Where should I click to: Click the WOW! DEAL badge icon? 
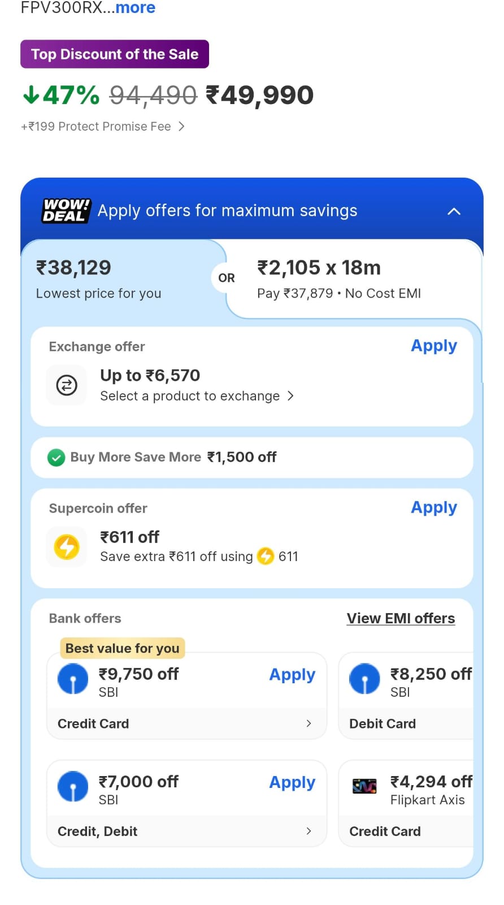pyautogui.click(x=66, y=210)
